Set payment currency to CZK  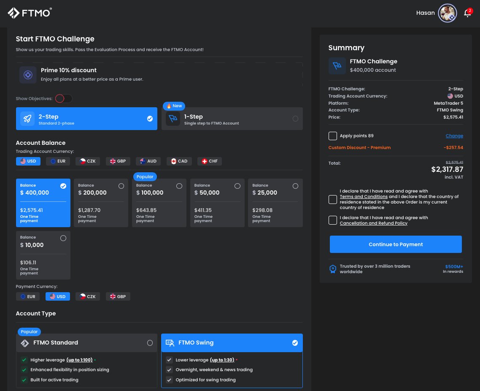pyautogui.click(x=88, y=296)
